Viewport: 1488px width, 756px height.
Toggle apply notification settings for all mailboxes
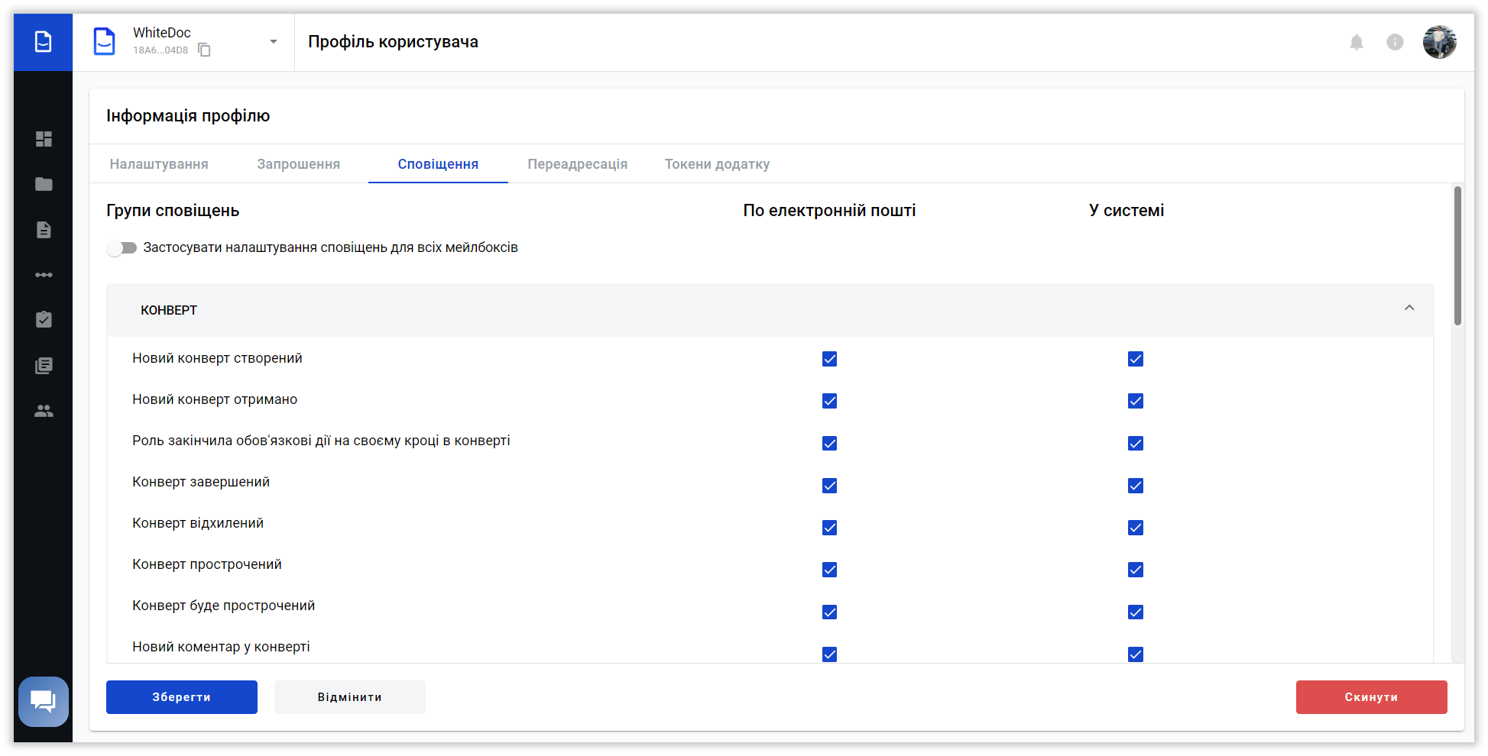(x=122, y=248)
